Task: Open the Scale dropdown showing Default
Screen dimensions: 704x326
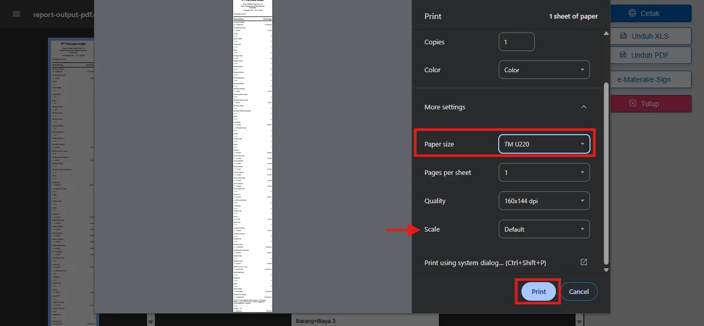Action: tap(544, 229)
